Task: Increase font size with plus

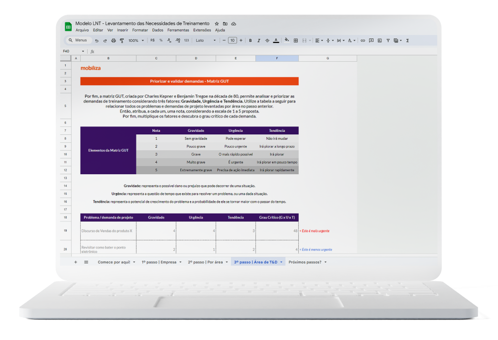Action: click(241, 40)
